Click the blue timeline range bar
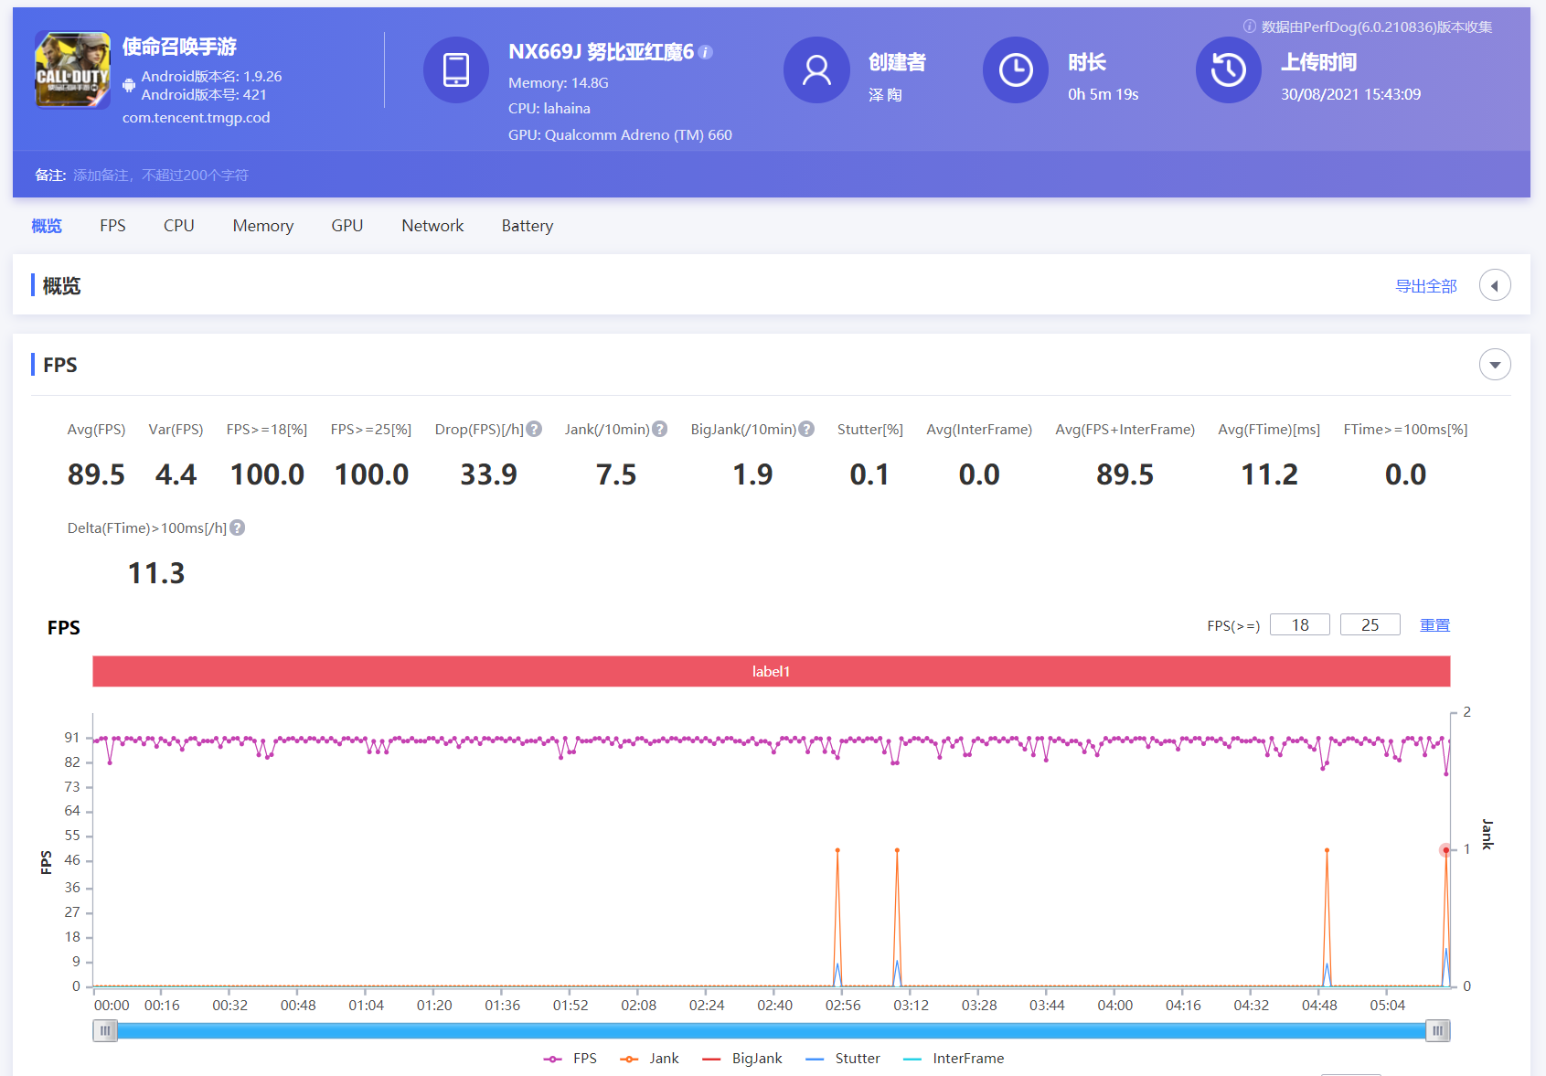1546x1076 pixels. click(x=772, y=1031)
